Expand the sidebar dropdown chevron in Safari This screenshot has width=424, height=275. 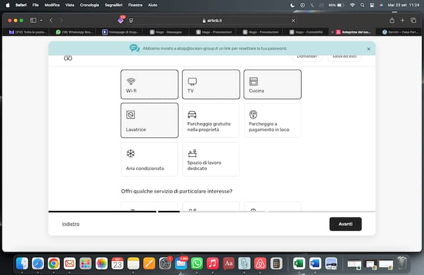[42, 20]
